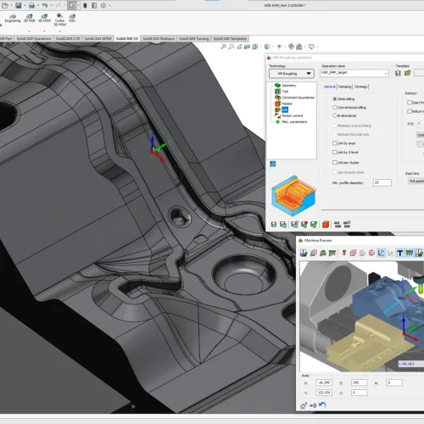This screenshot has width=424, height=424.
Task: Open dropdown arrow next to options gear
Action: point(109,5)
